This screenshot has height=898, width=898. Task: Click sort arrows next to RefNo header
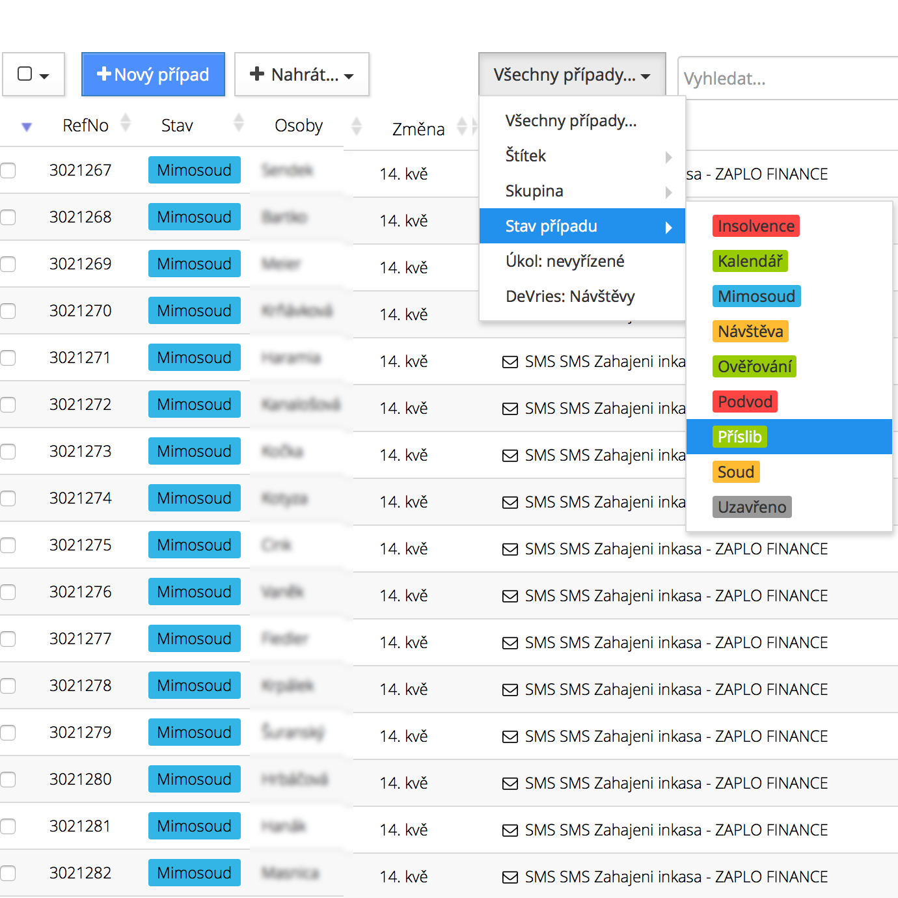(126, 123)
